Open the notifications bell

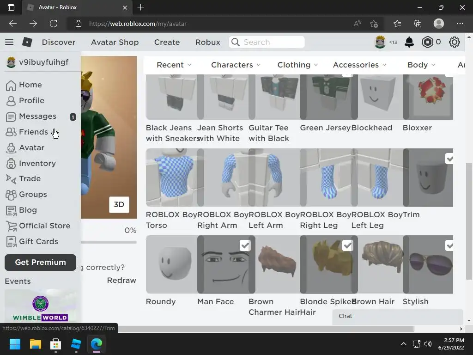[409, 42]
